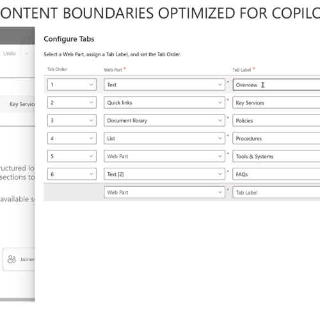Screen dimensions: 320x320
Task: Open the empty Web Part dropdown in new row
Action: click(x=164, y=193)
